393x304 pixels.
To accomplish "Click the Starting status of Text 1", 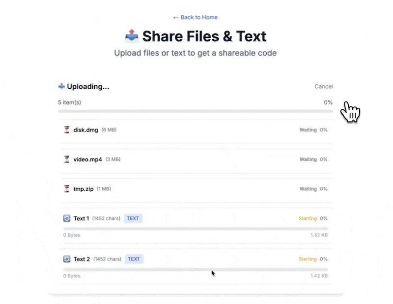I will pyautogui.click(x=308, y=218).
